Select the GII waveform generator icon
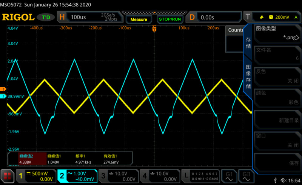 (246, 176)
